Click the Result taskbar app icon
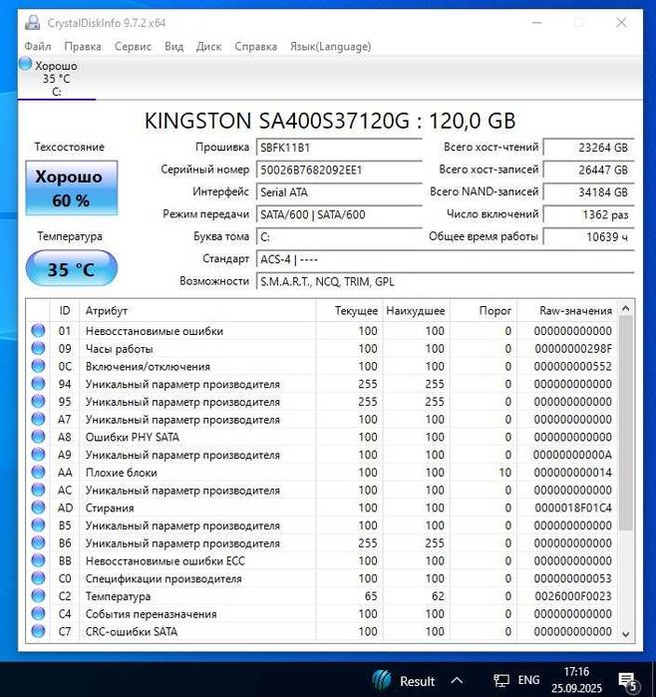The image size is (656, 697). click(x=382, y=680)
